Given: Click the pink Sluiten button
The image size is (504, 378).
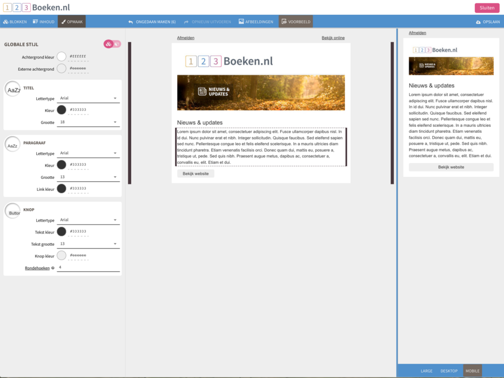Looking at the screenshot, I should tap(487, 8).
